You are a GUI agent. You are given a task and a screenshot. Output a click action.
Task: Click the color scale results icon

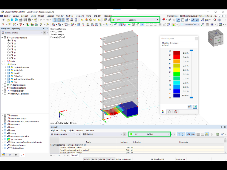click(x=174, y=24)
